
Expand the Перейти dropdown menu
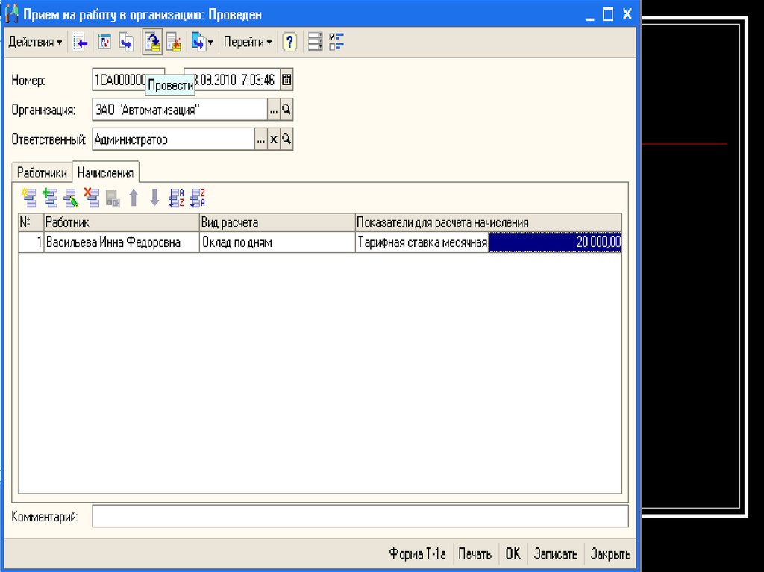pos(248,43)
